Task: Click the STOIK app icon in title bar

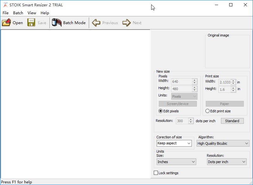Action: (5, 5)
